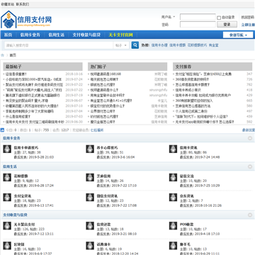Viewport: 255px width, 255px height.
Task: Open the 快捷导航 quick navigation dropdown
Action: coord(238,35)
